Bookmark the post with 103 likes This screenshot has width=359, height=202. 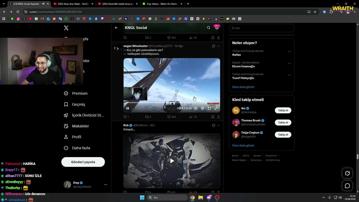tap(213, 38)
